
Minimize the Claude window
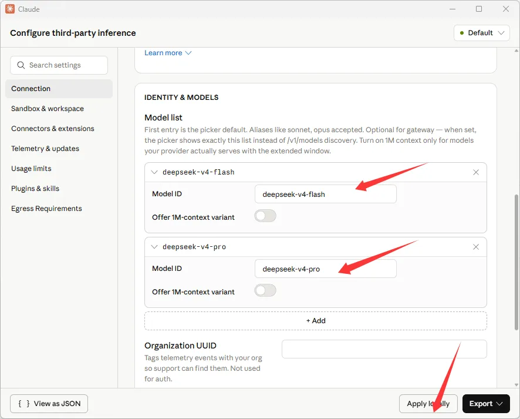(x=453, y=9)
